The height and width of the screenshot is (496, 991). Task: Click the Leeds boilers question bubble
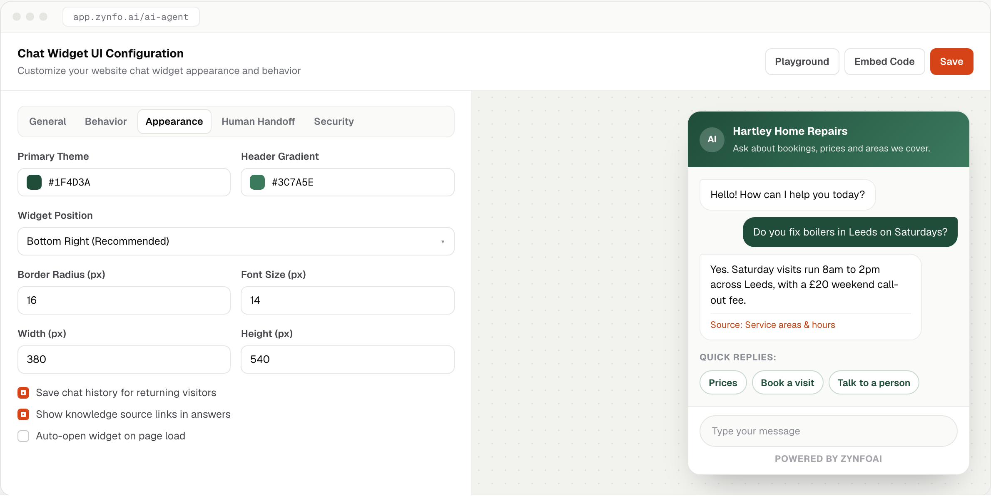[850, 232]
